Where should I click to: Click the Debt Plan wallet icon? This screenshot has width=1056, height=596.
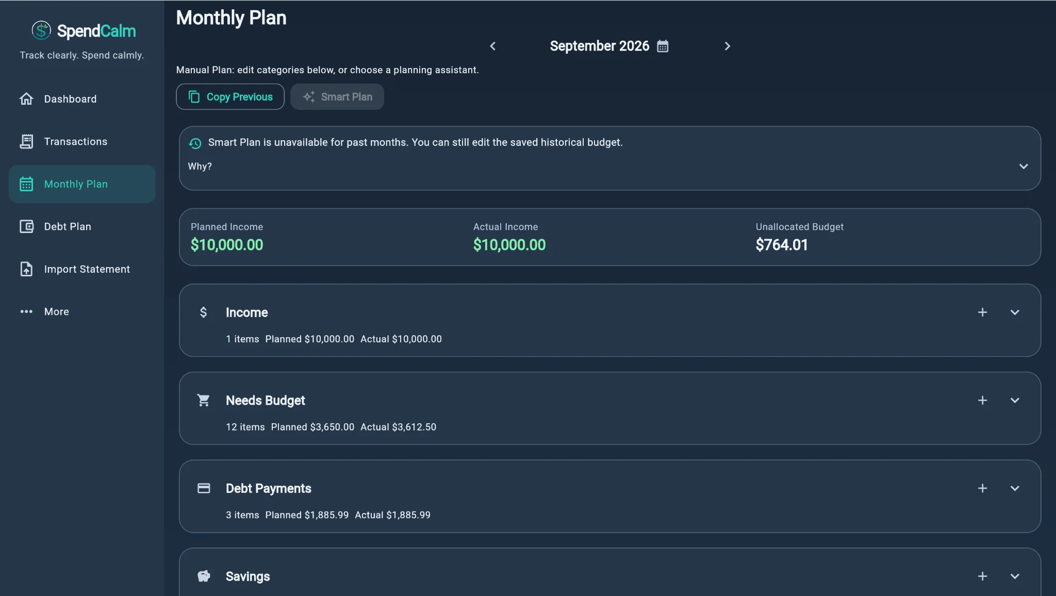click(26, 226)
